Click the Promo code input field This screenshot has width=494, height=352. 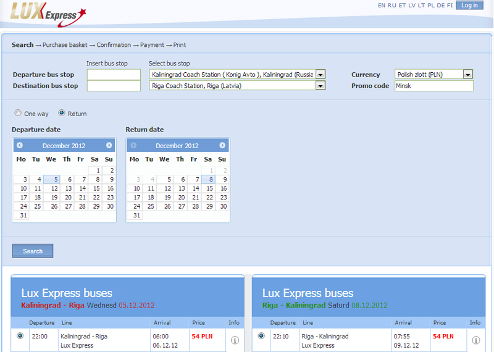(434, 86)
